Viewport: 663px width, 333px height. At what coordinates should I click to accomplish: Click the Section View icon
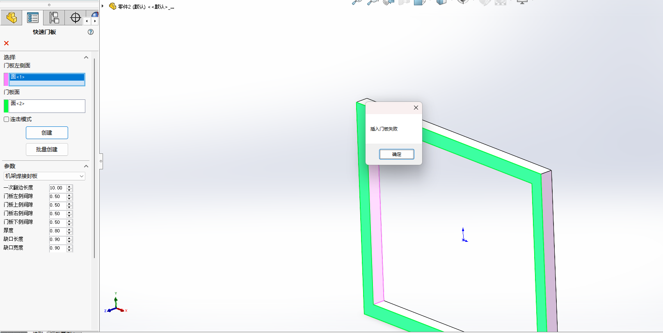tap(404, 2)
